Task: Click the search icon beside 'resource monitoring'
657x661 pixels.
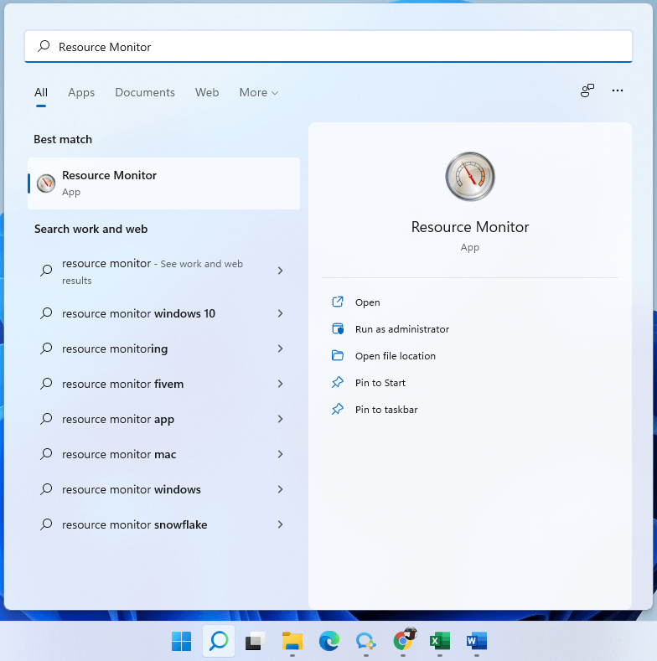Action: click(x=46, y=349)
